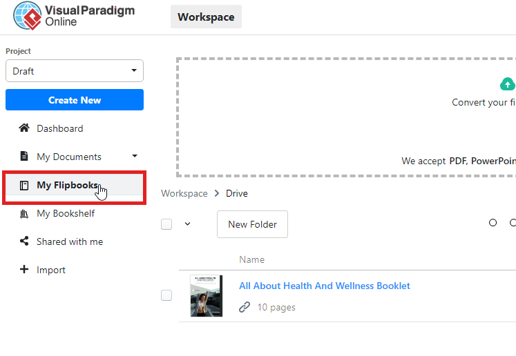Toggle the select-all checkbox
Image resolution: width=516 pixels, height=356 pixels.
click(x=166, y=224)
